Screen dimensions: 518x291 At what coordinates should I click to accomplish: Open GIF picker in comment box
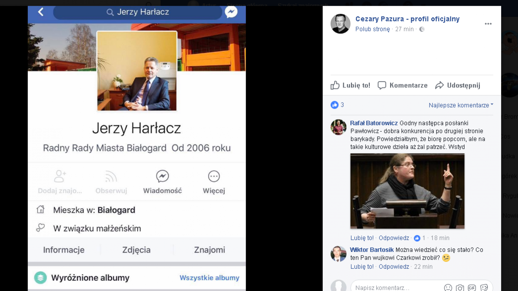click(x=472, y=287)
